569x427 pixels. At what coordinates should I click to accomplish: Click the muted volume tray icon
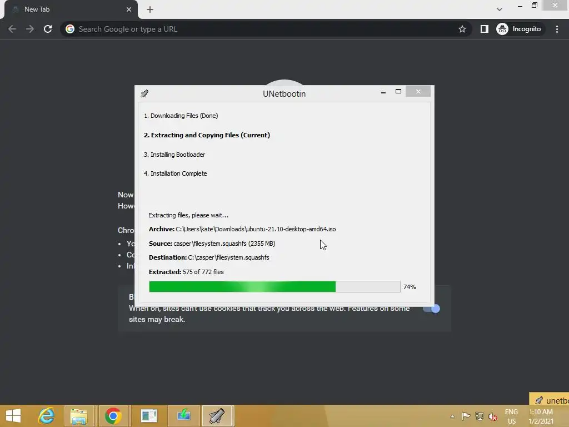click(493, 416)
